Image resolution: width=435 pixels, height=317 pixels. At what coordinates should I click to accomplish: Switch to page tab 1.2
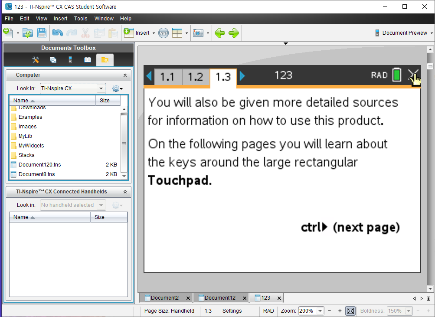tap(195, 77)
